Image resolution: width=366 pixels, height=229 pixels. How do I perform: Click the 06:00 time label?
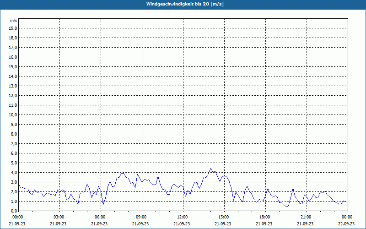click(101, 217)
